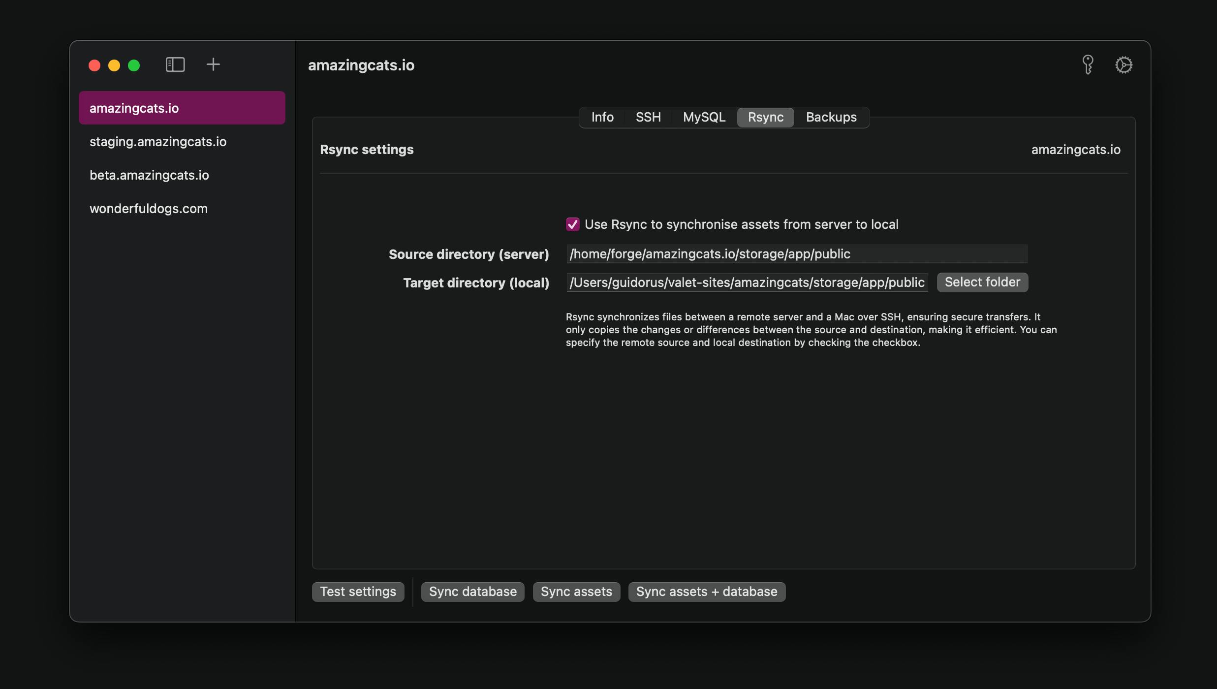
Task: Open the MySQL tab
Action: pyautogui.click(x=704, y=117)
